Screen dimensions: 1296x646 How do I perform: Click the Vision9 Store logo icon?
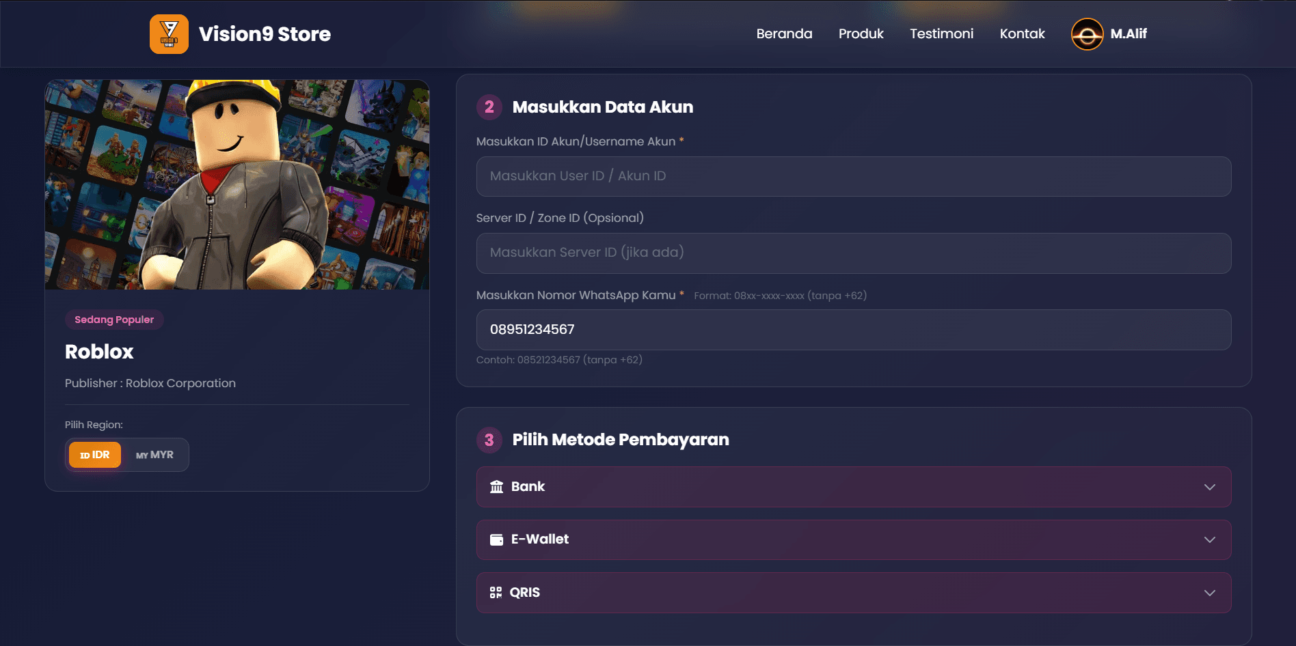169,34
